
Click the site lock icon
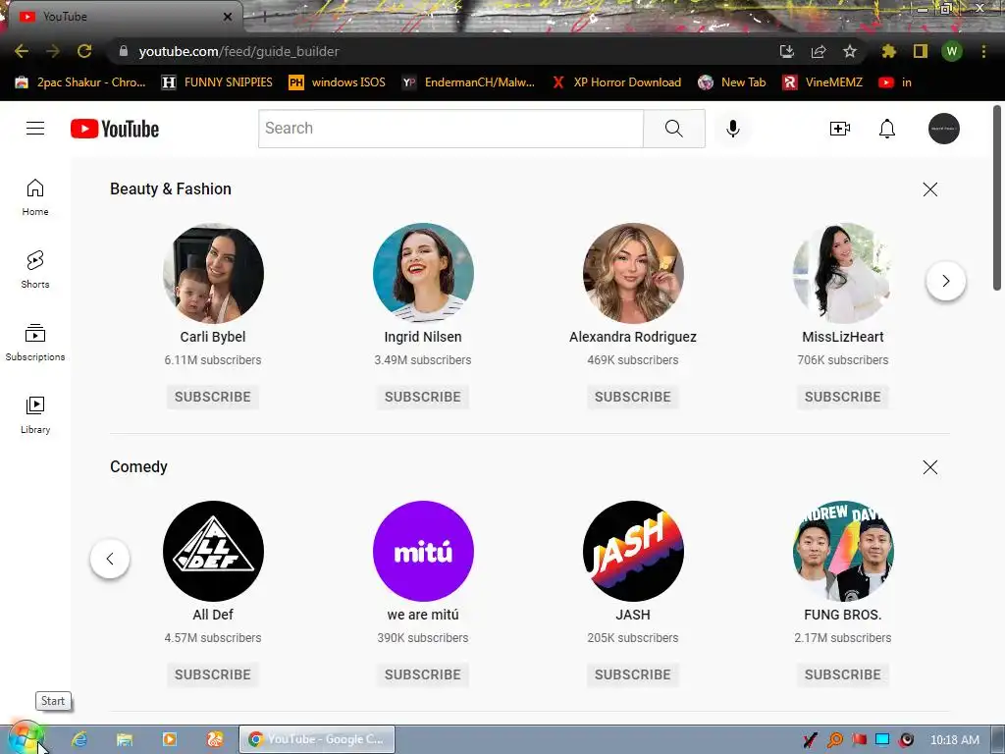click(x=124, y=51)
